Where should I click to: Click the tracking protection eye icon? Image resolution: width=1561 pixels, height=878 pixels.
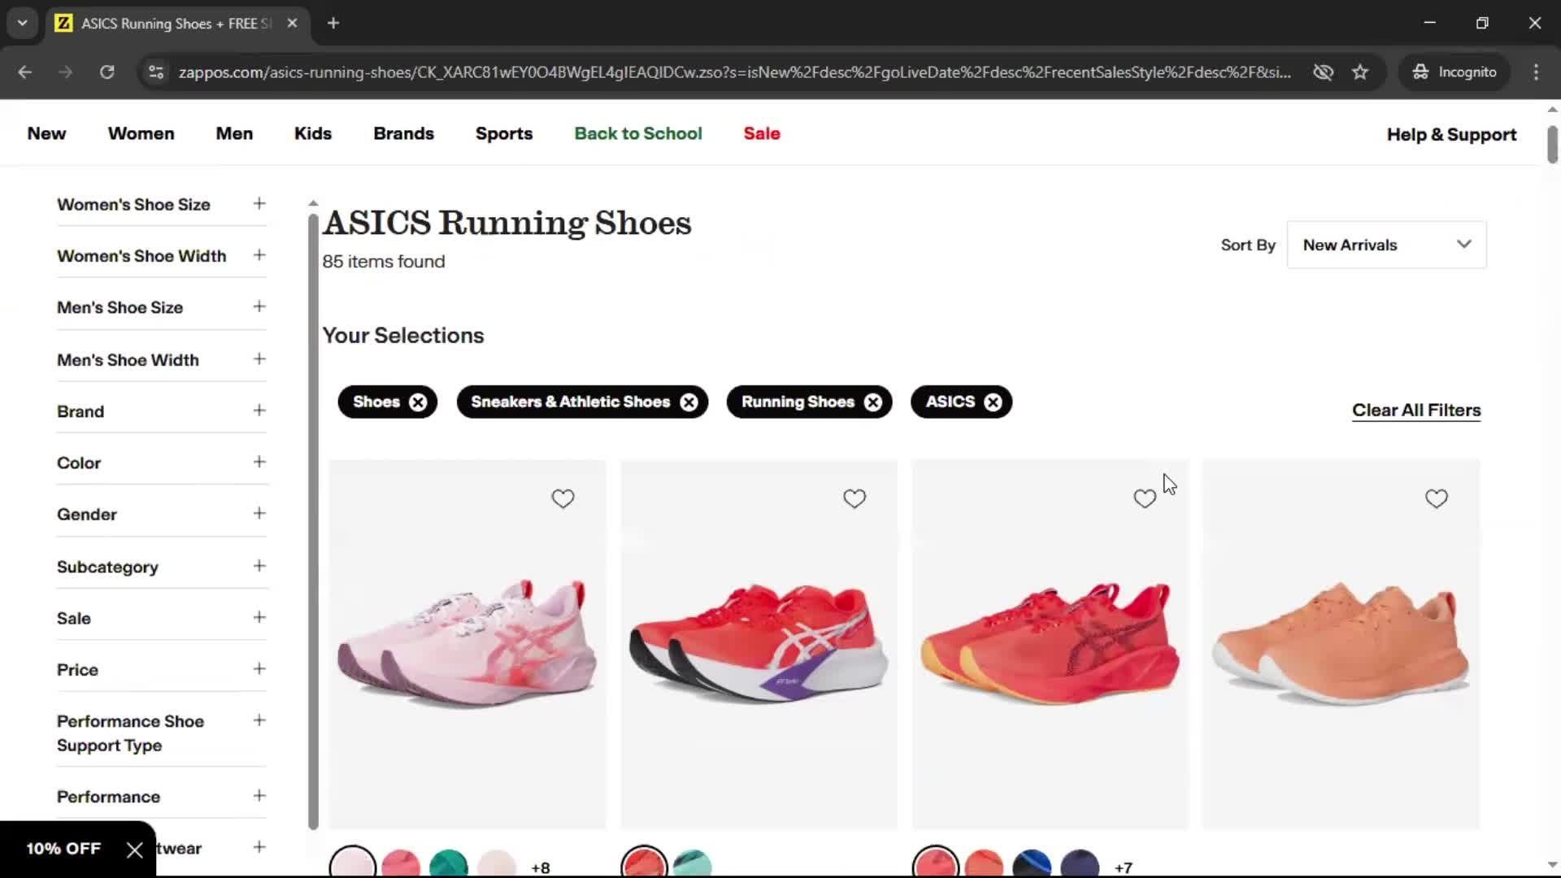1323,72
